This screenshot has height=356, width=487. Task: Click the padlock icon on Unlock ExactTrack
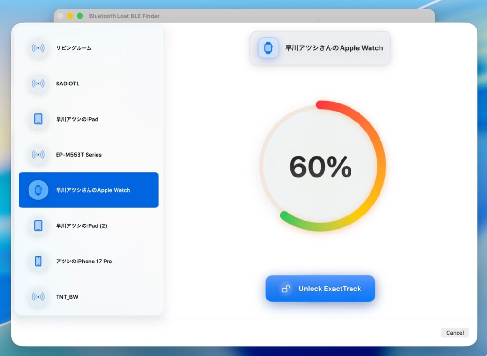[x=286, y=289]
